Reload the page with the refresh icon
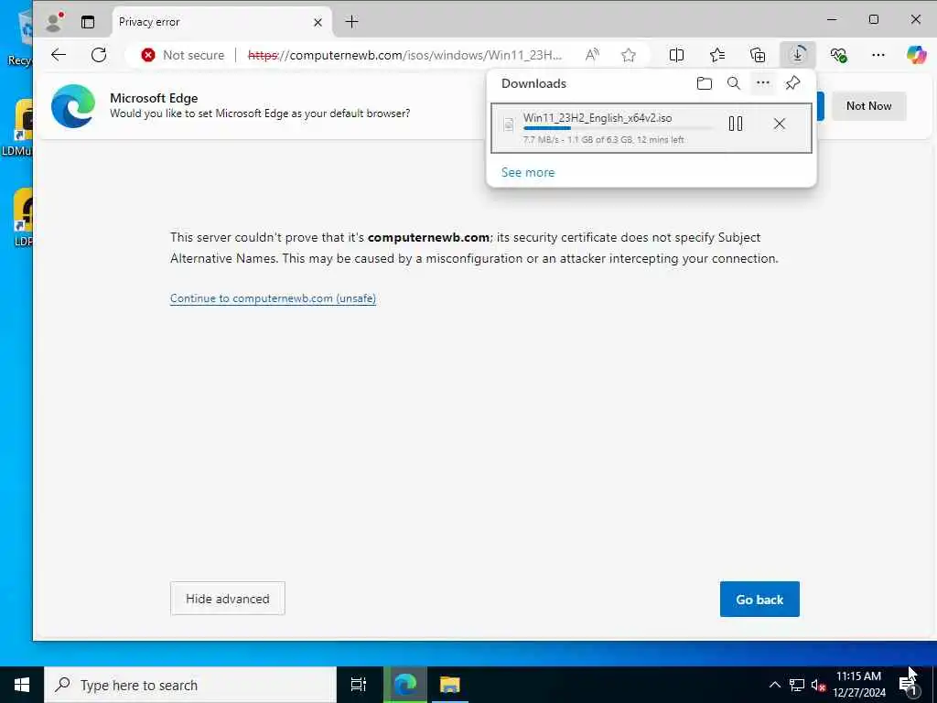 point(99,55)
